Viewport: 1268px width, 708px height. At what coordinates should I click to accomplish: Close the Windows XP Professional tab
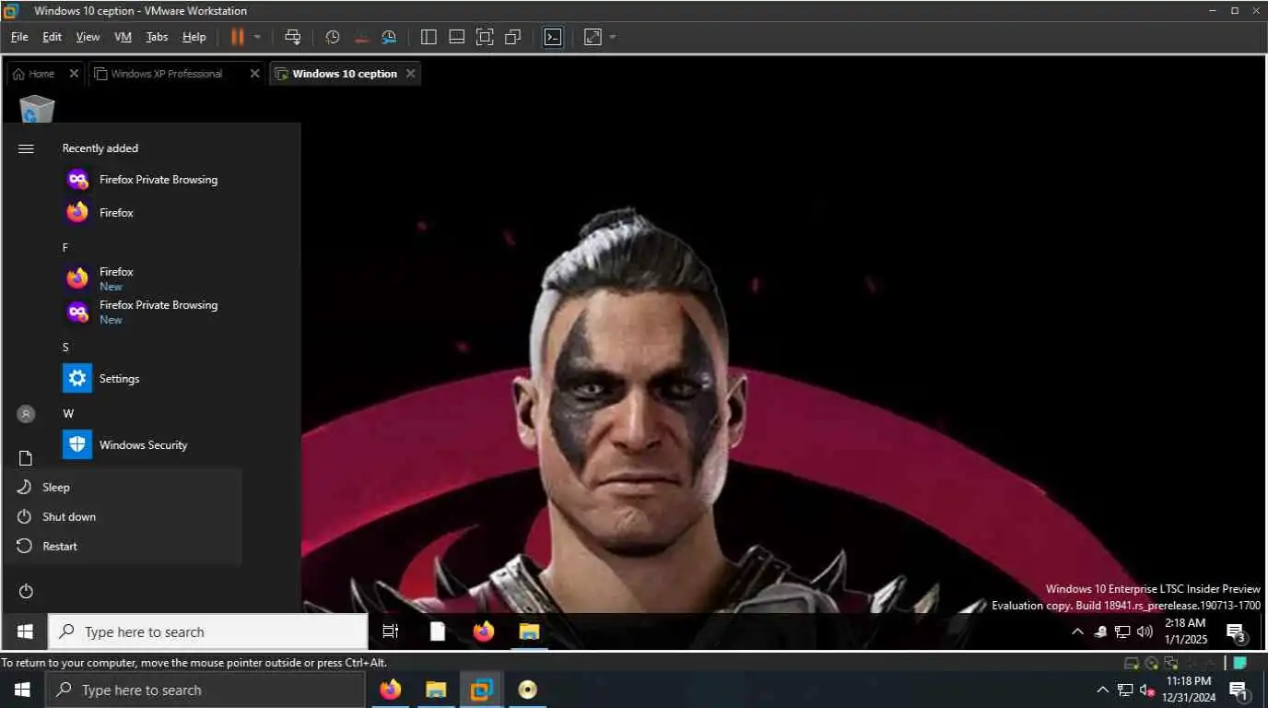(255, 74)
